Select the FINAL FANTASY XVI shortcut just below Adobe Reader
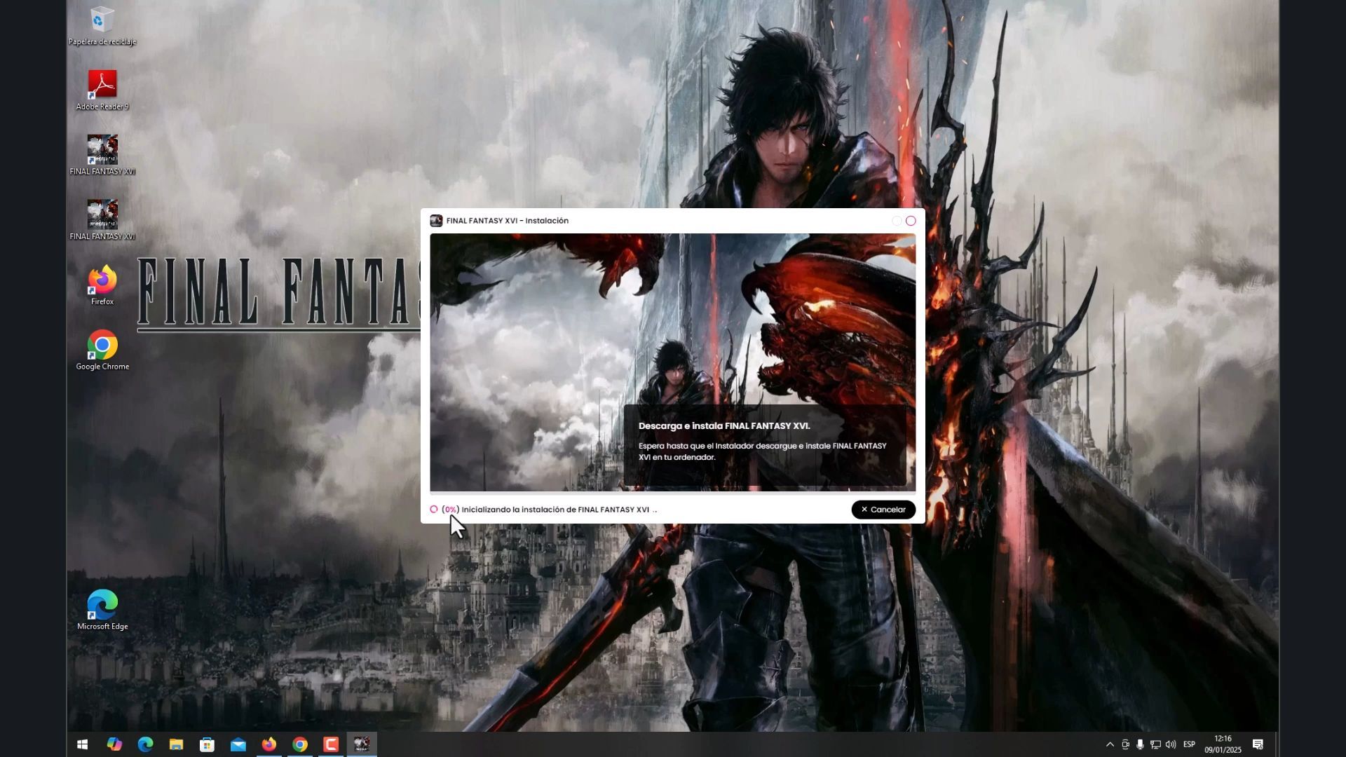 point(102,156)
